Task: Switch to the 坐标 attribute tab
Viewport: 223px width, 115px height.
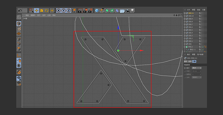Action: point(190,61)
